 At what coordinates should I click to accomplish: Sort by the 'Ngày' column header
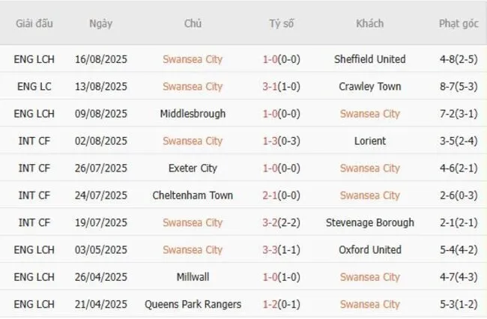point(100,23)
